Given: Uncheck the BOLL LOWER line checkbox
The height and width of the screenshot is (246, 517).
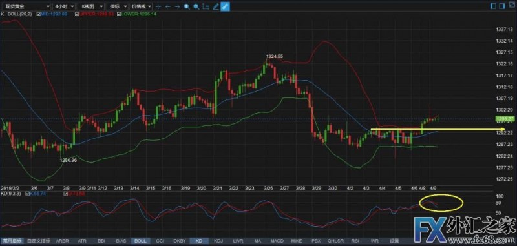Looking at the screenshot, I should [119, 14].
